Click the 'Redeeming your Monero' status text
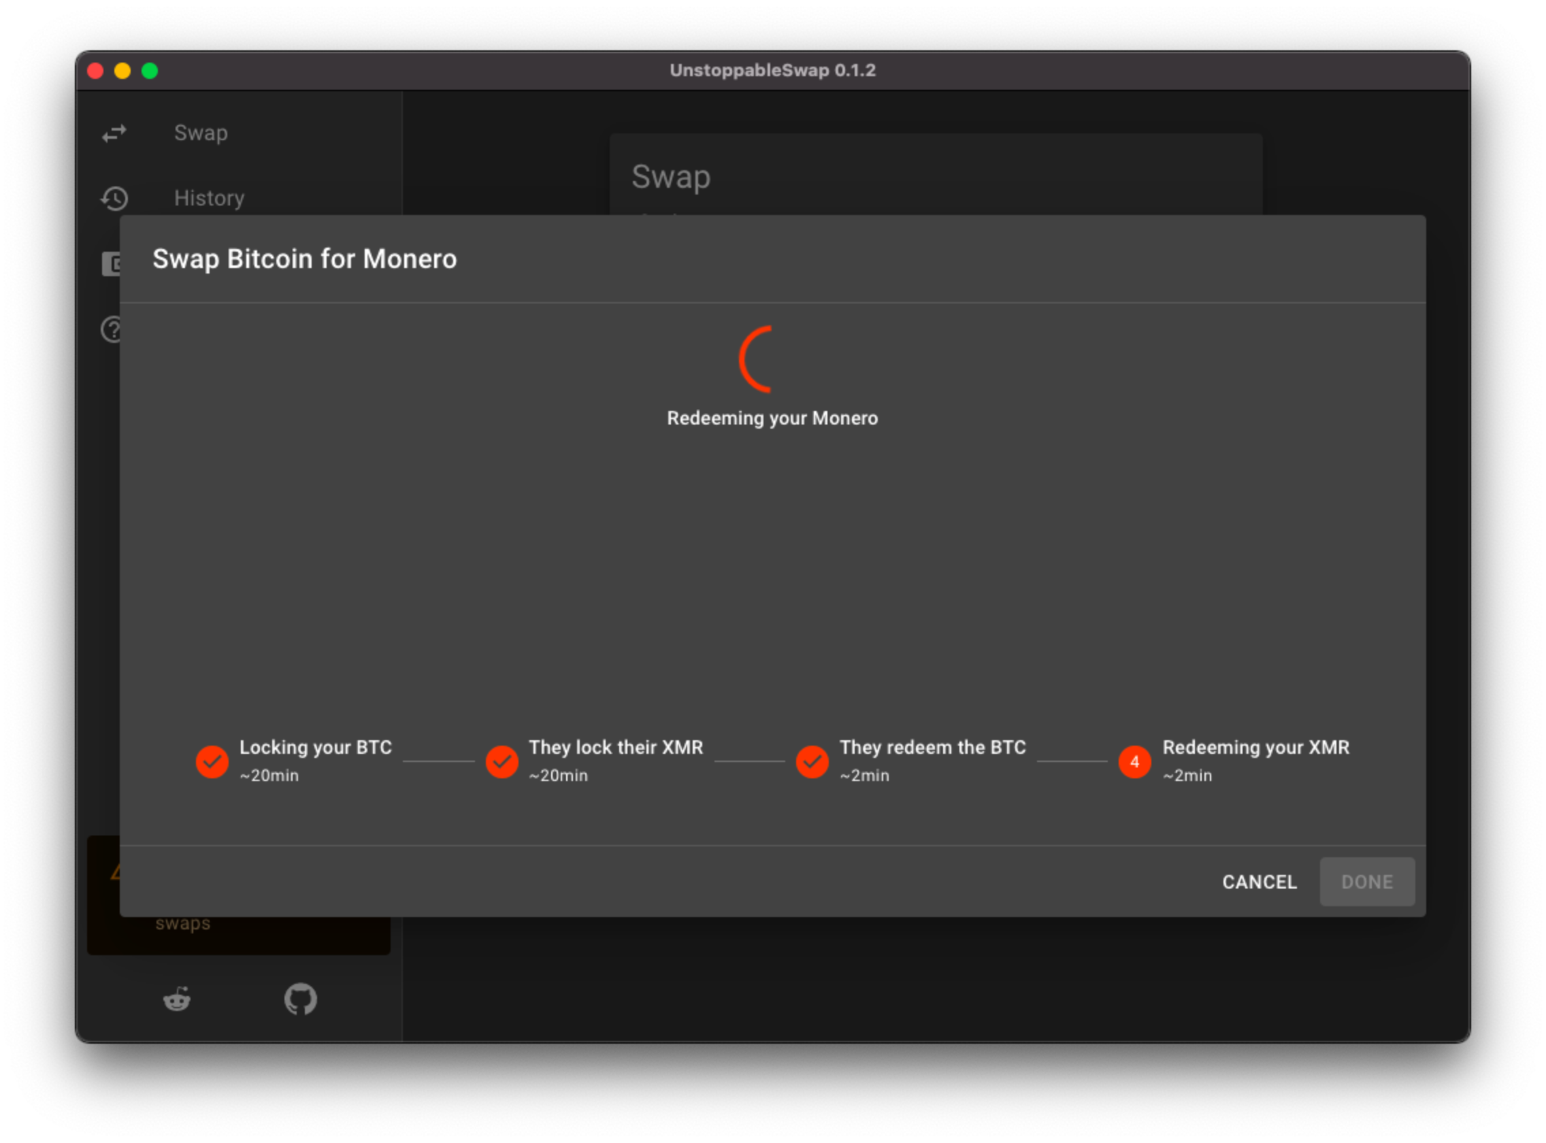The width and height of the screenshot is (1546, 1143). (x=772, y=418)
